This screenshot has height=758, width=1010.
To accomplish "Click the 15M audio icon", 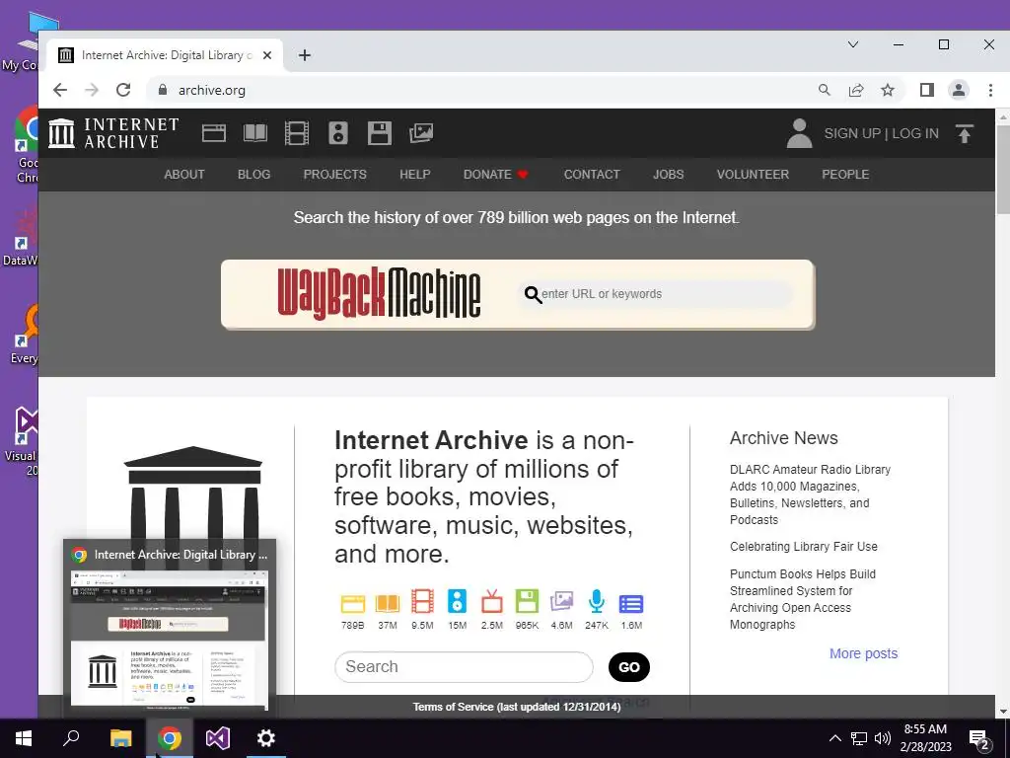I will tap(458, 601).
